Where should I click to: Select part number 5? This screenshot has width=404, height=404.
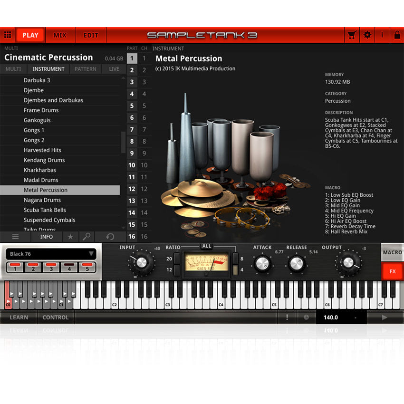click(133, 105)
